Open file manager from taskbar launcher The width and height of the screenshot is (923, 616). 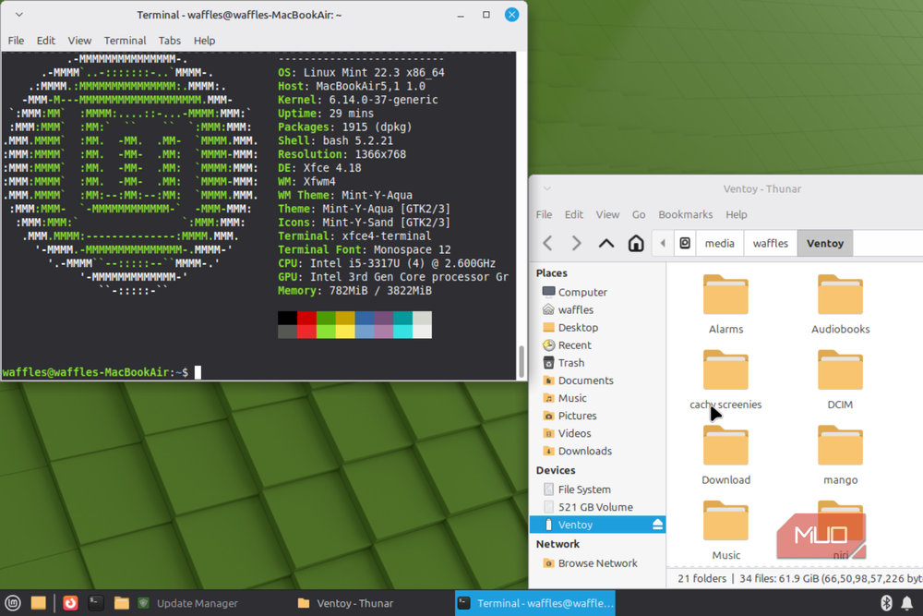pos(121,603)
